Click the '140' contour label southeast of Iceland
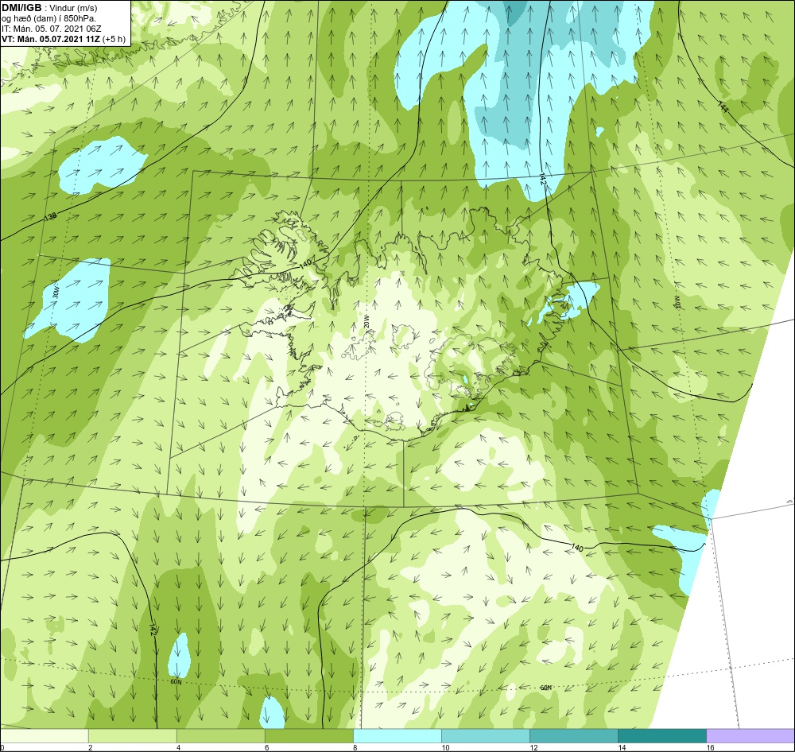The width and height of the screenshot is (795, 752). [577, 548]
